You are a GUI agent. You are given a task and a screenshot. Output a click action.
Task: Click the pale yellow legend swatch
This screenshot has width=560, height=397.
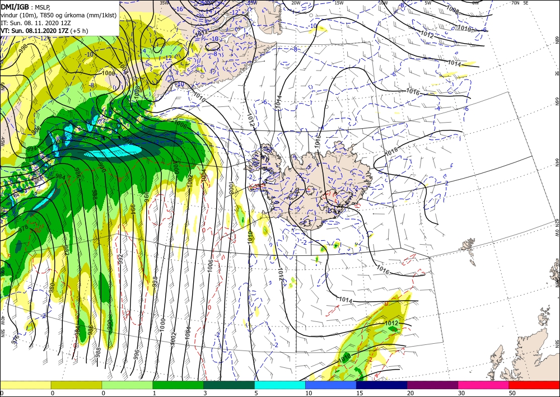click(x=25, y=385)
